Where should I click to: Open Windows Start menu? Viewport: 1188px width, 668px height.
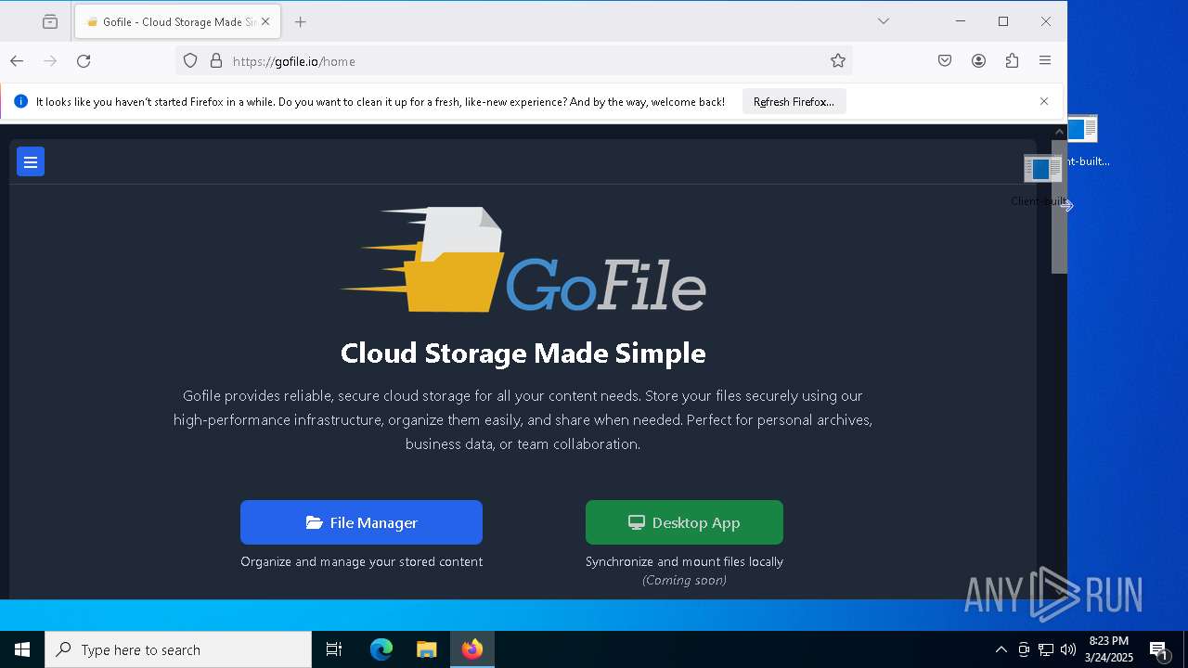(x=22, y=649)
